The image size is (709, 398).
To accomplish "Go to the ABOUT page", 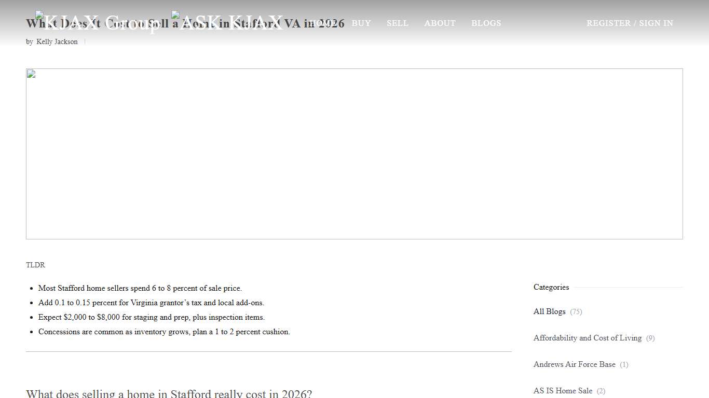I will click(x=440, y=23).
